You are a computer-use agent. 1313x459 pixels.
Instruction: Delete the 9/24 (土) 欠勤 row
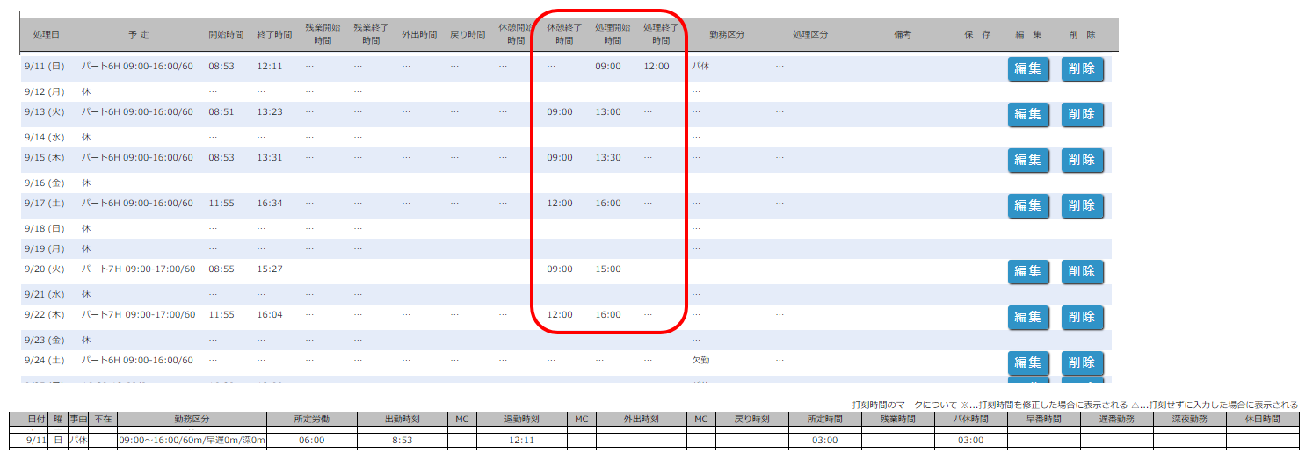tap(1082, 362)
